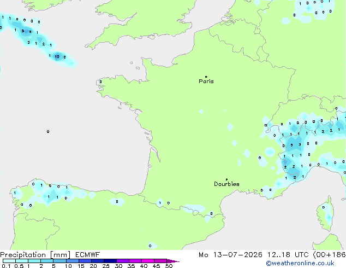Select the black dot marking Paris
The height and width of the screenshot is (268, 346).
click(206, 77)
